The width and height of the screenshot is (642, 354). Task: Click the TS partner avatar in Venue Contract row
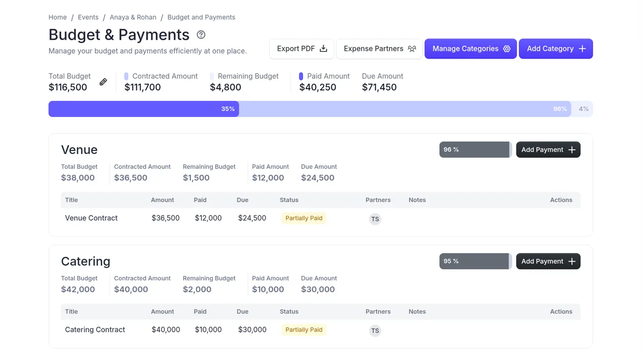click(375, 219)
